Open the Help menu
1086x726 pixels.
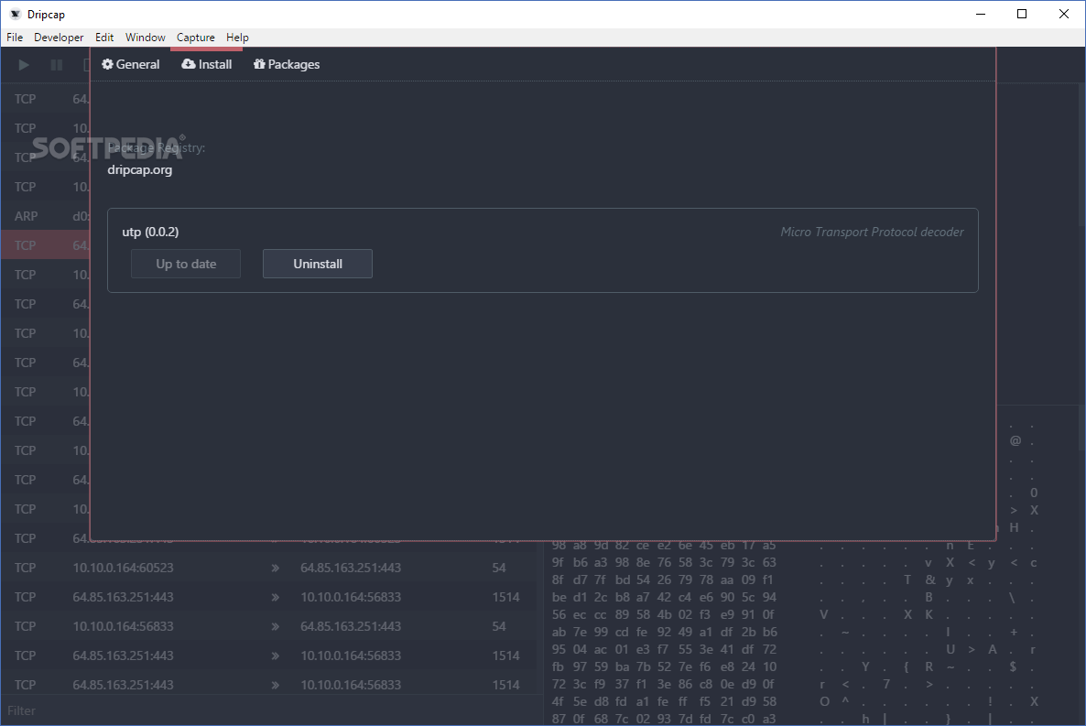237,38
